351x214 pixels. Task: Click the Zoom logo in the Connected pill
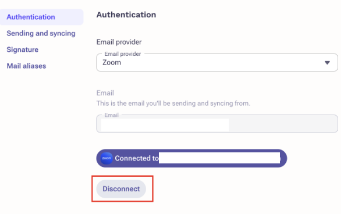pyautogui.click(x=107, y=158)
